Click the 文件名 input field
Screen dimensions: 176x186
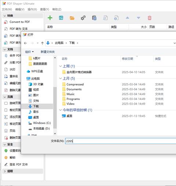(x=121, y=141)
